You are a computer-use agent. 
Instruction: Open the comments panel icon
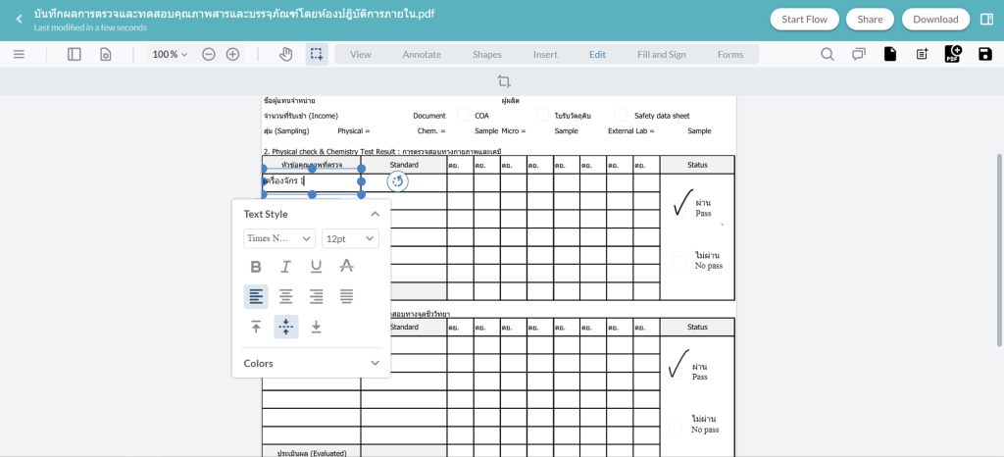859,54
